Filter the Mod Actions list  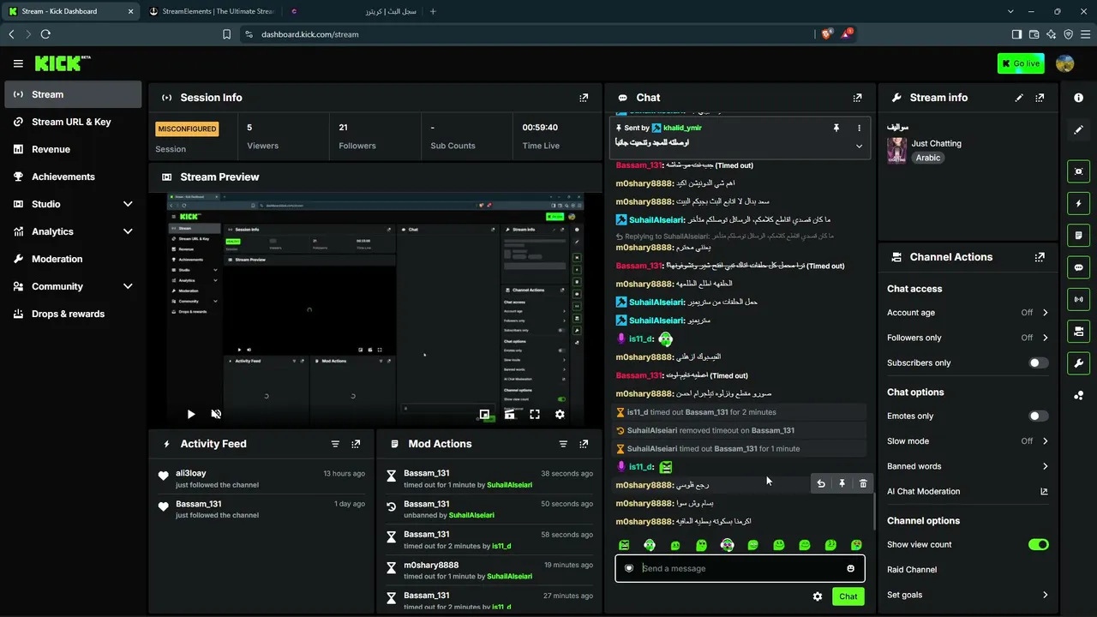[563, 444]
